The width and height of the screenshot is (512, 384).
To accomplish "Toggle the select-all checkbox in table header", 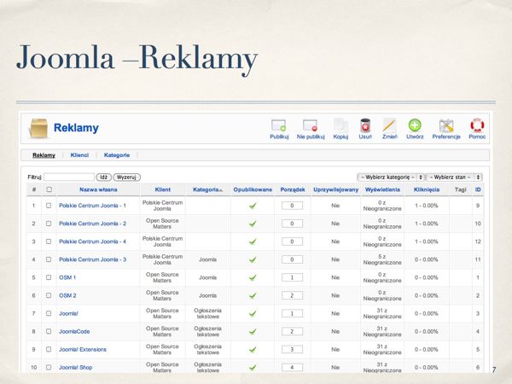I will [x=49, y=189].
